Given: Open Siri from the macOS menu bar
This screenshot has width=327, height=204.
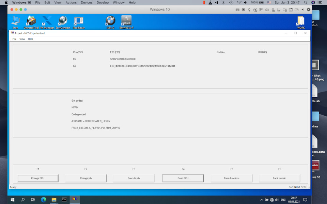Looking at the screenshot, I should click(313, 2).
